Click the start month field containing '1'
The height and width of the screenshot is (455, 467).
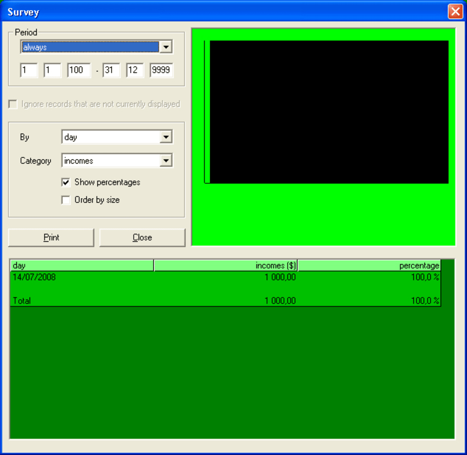(x=52, y=70)
